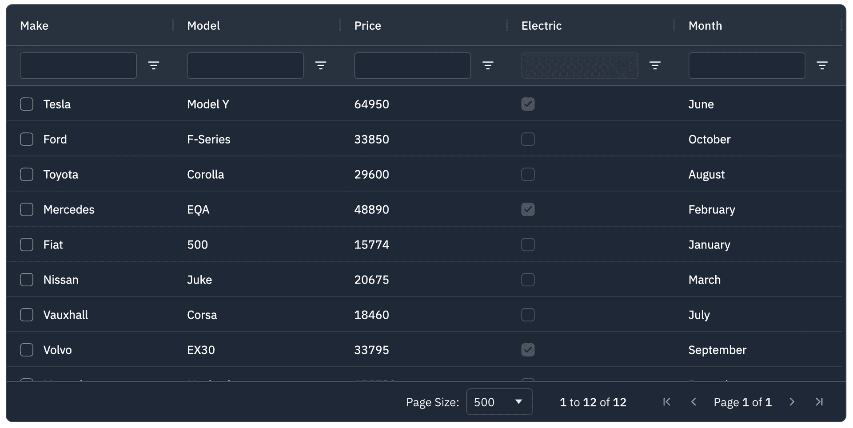Sort by the Make column header
853x428 pixels.
pyautogui.click(x=34, y=26)
